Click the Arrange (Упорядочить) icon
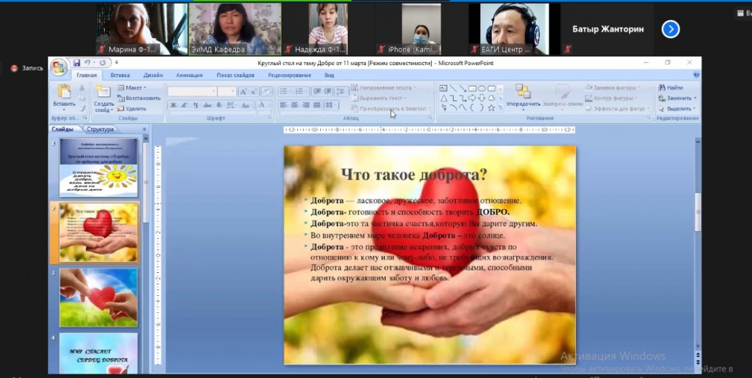 click(x=523, y=91)
